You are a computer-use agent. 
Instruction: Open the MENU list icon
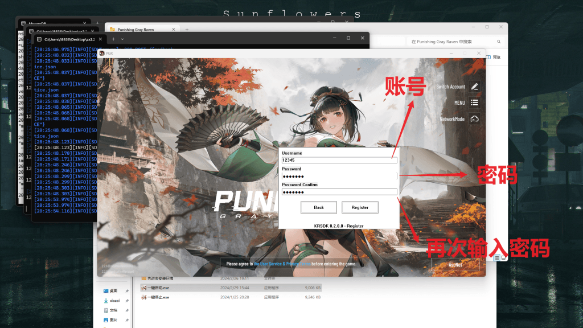[474, 103]
